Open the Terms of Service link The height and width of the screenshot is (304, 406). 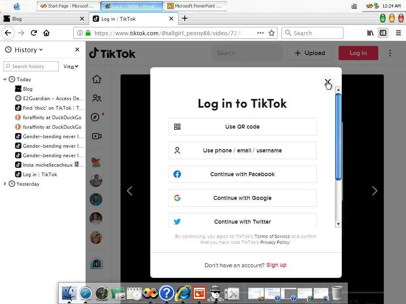point(272,236)
